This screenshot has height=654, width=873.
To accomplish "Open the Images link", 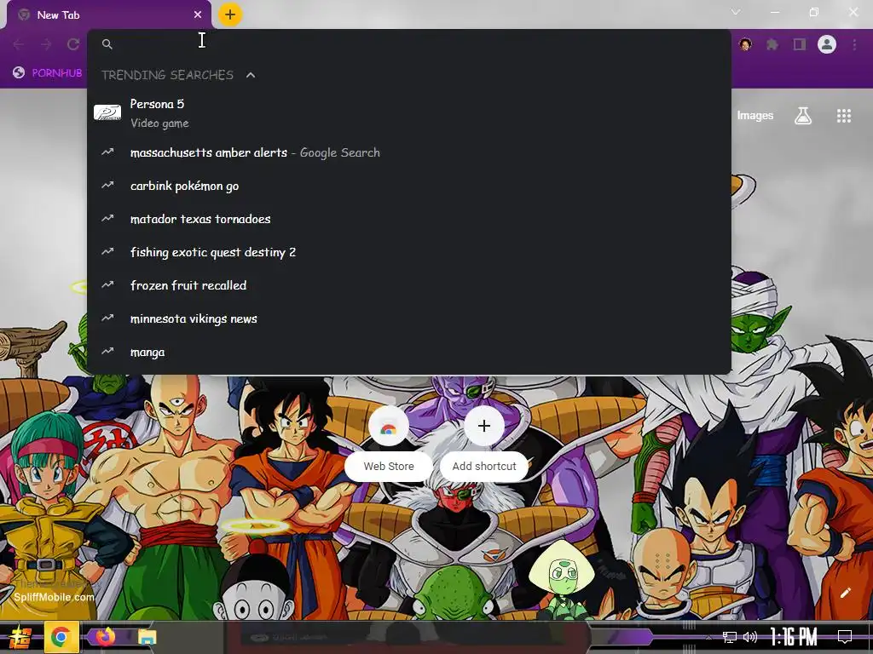I will [755, 116].
